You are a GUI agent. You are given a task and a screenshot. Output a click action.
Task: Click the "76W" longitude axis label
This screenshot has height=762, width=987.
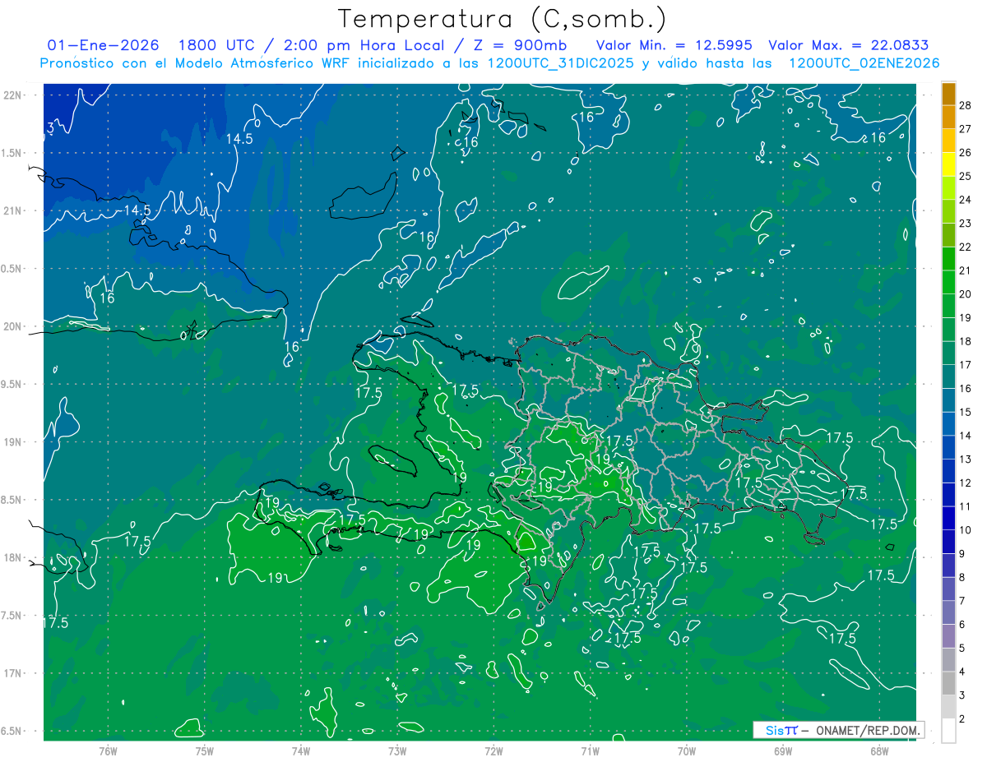pos(108,751)
